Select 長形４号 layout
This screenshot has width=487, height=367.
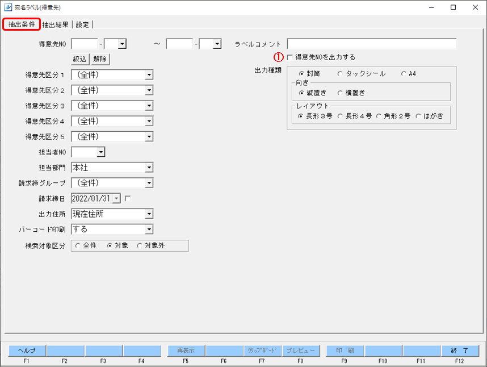coord(354,116)
